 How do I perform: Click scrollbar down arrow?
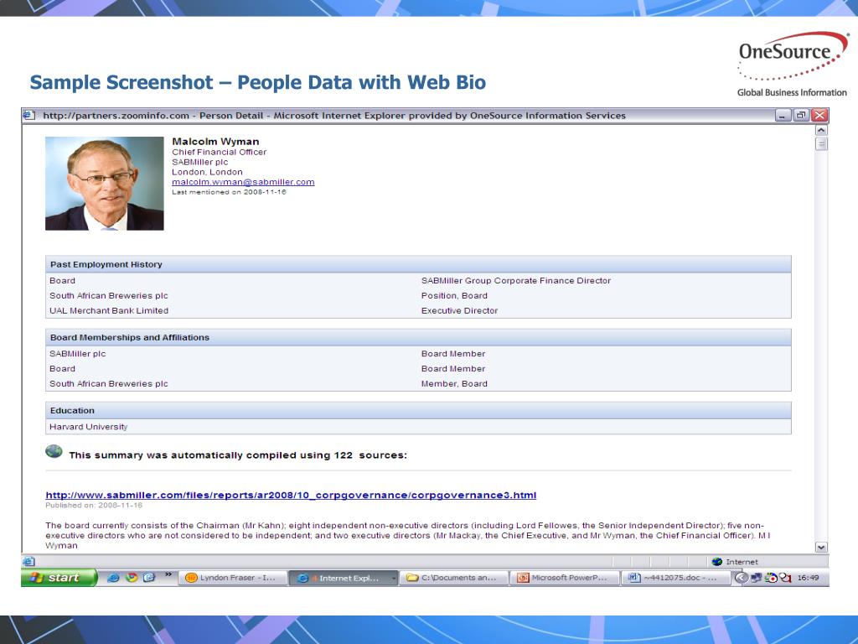(x=821, y=547)
